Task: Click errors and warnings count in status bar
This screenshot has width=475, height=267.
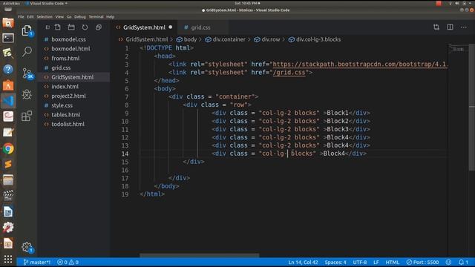Action: click(x=68, y=262)
